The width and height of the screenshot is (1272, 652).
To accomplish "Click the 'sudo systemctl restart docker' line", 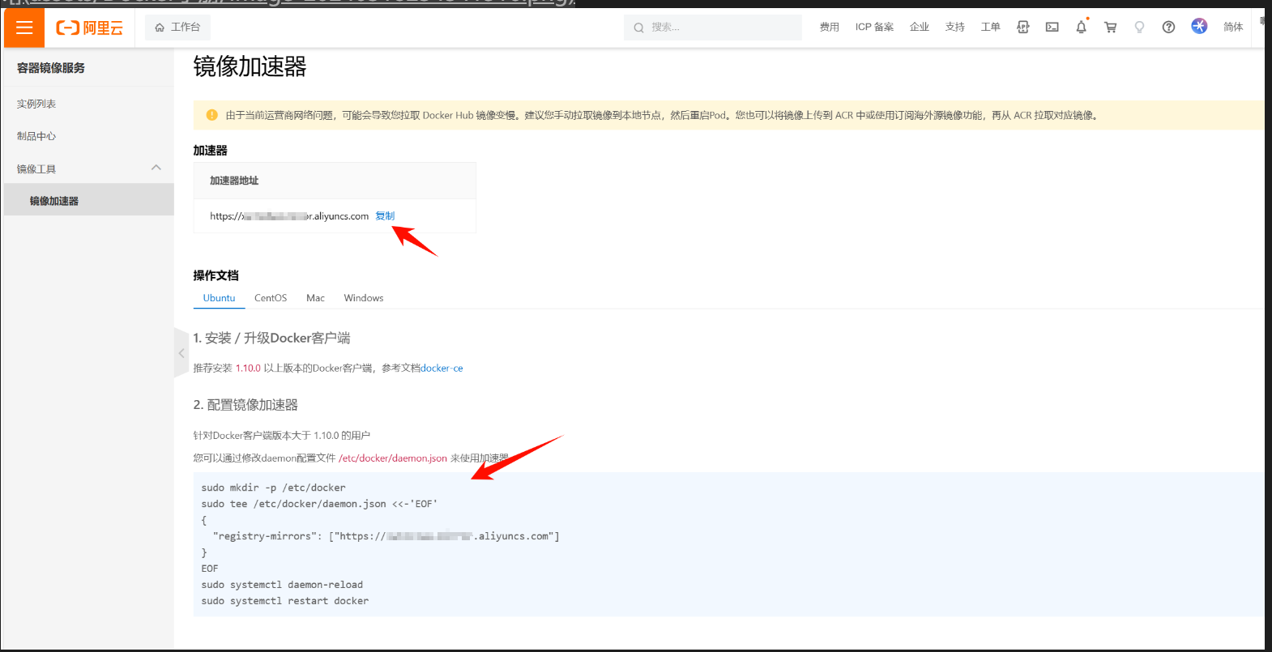I will click(284, 601).
